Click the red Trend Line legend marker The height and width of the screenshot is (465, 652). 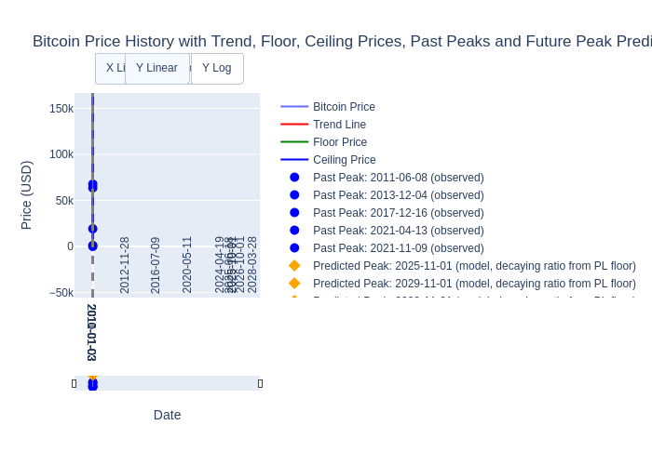294,125
